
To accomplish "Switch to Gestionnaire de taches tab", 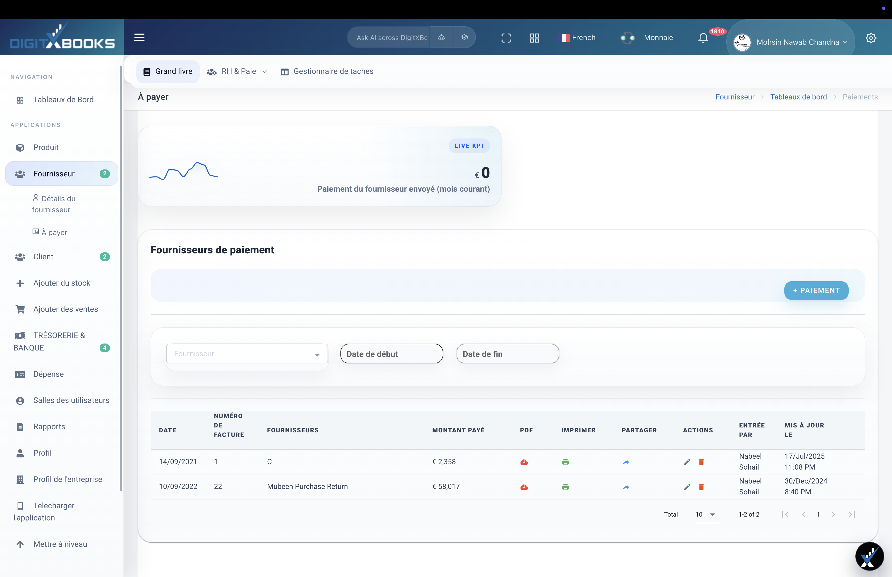I will coord(333,71).
